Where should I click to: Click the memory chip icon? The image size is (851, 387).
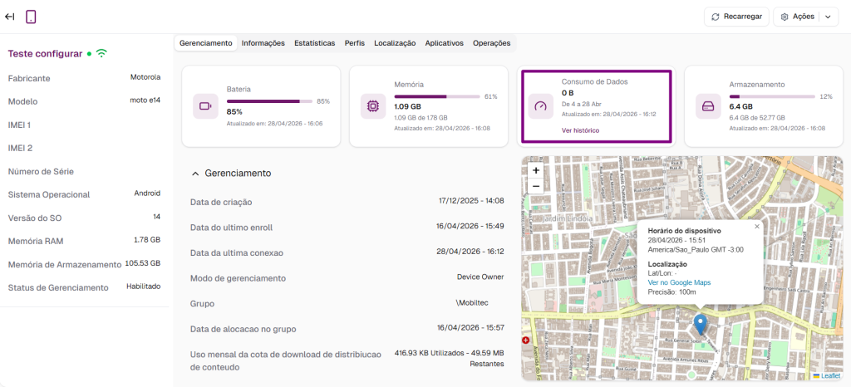(373, 106)
